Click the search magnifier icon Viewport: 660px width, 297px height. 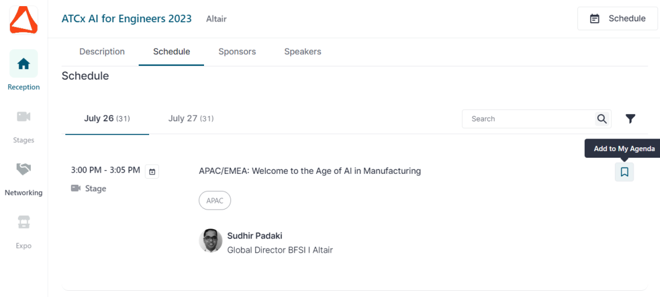click(x=601, y=119)
